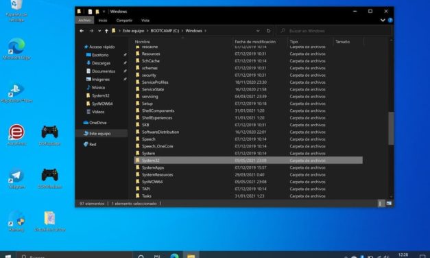Open File Explorer on the taskbar

coord(191,255)
